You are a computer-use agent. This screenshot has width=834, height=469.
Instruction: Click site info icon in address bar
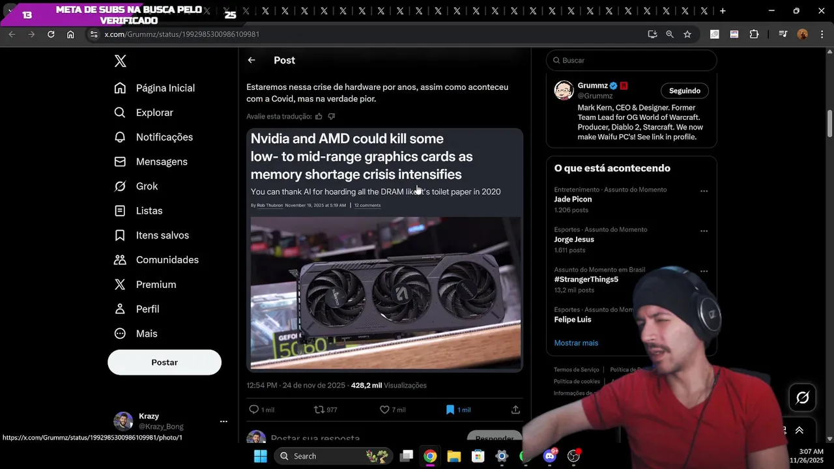(93, 35)
